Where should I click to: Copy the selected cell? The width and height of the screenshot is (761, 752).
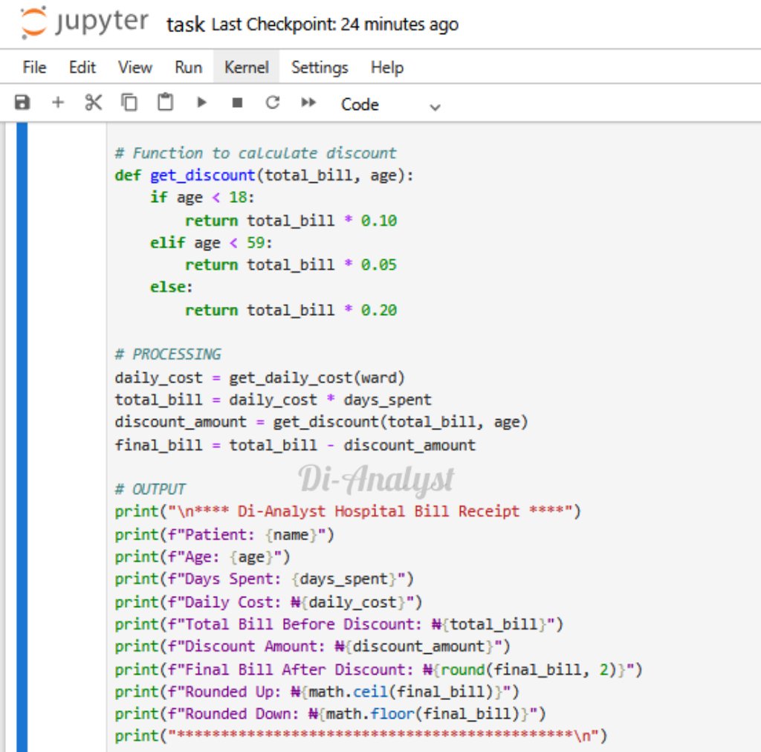coord(129,103)
